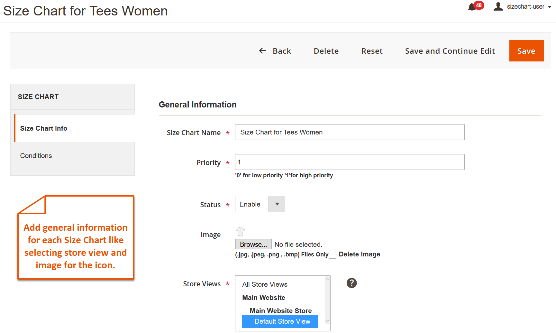Click the SIZE CHART sidebar header
Viewport: 556px width, 333px height.
point(73,97)
